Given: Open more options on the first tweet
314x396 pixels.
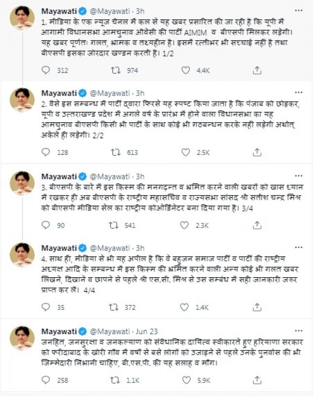Looking at the screenshot, I should pyautogui.click(x=298, y=10).
